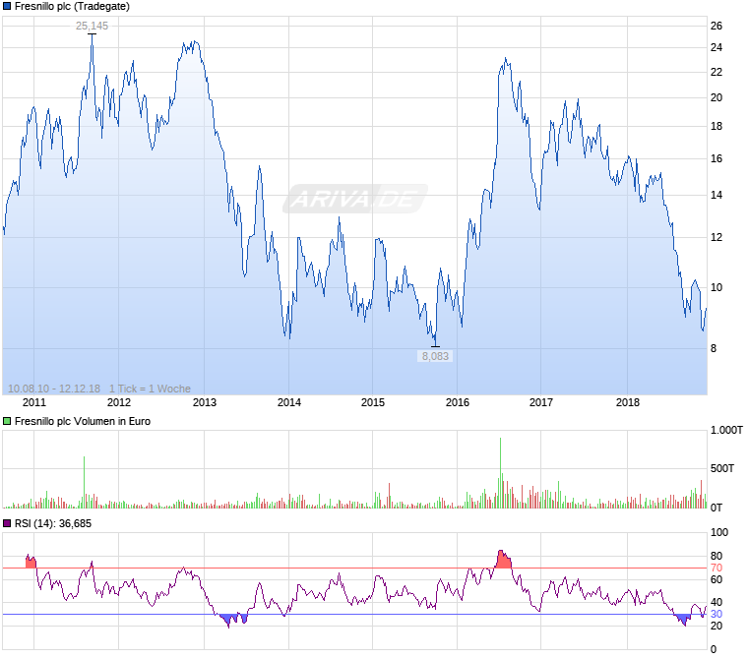This screenshot has width=748, height=659.
Task: Click the ARIVA.DE watermark logo
Action: pos(355,199)
